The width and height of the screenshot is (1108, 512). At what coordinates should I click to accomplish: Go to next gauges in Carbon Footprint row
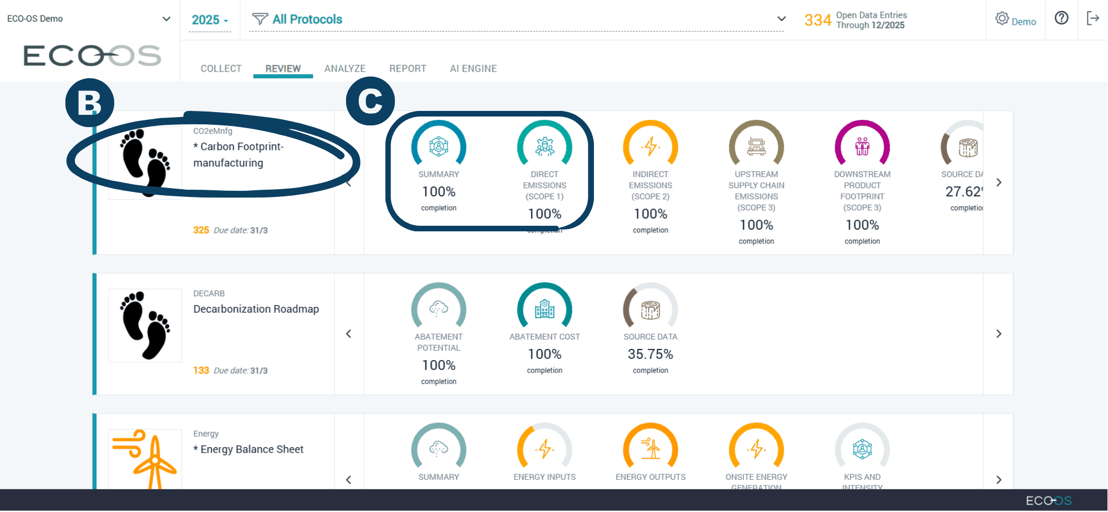[999, 183]
